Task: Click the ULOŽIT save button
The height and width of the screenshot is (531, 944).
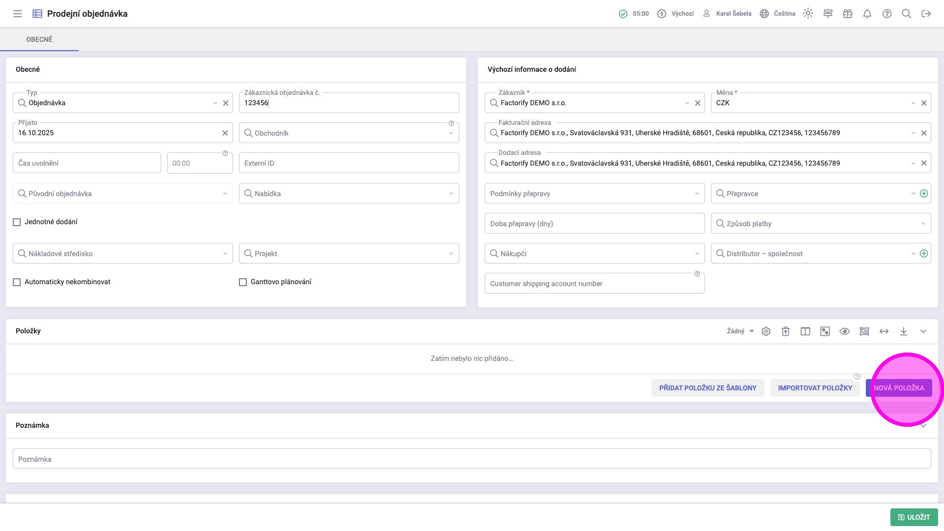Action: [914, 517]
